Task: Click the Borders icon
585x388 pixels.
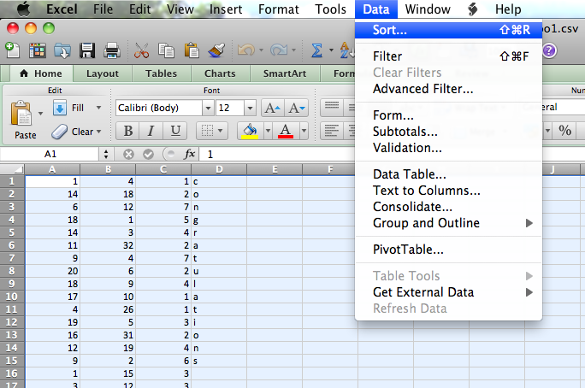Action: pyautogui.click(x=207, y=131)
